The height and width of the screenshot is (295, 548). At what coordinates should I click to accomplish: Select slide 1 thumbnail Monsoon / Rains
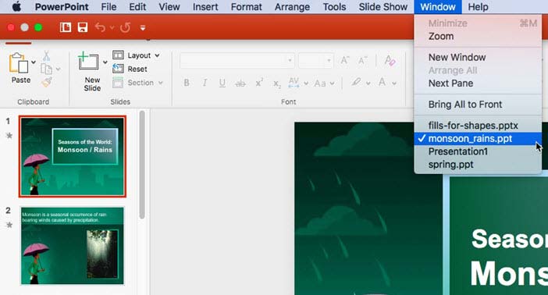click(73, 157)
